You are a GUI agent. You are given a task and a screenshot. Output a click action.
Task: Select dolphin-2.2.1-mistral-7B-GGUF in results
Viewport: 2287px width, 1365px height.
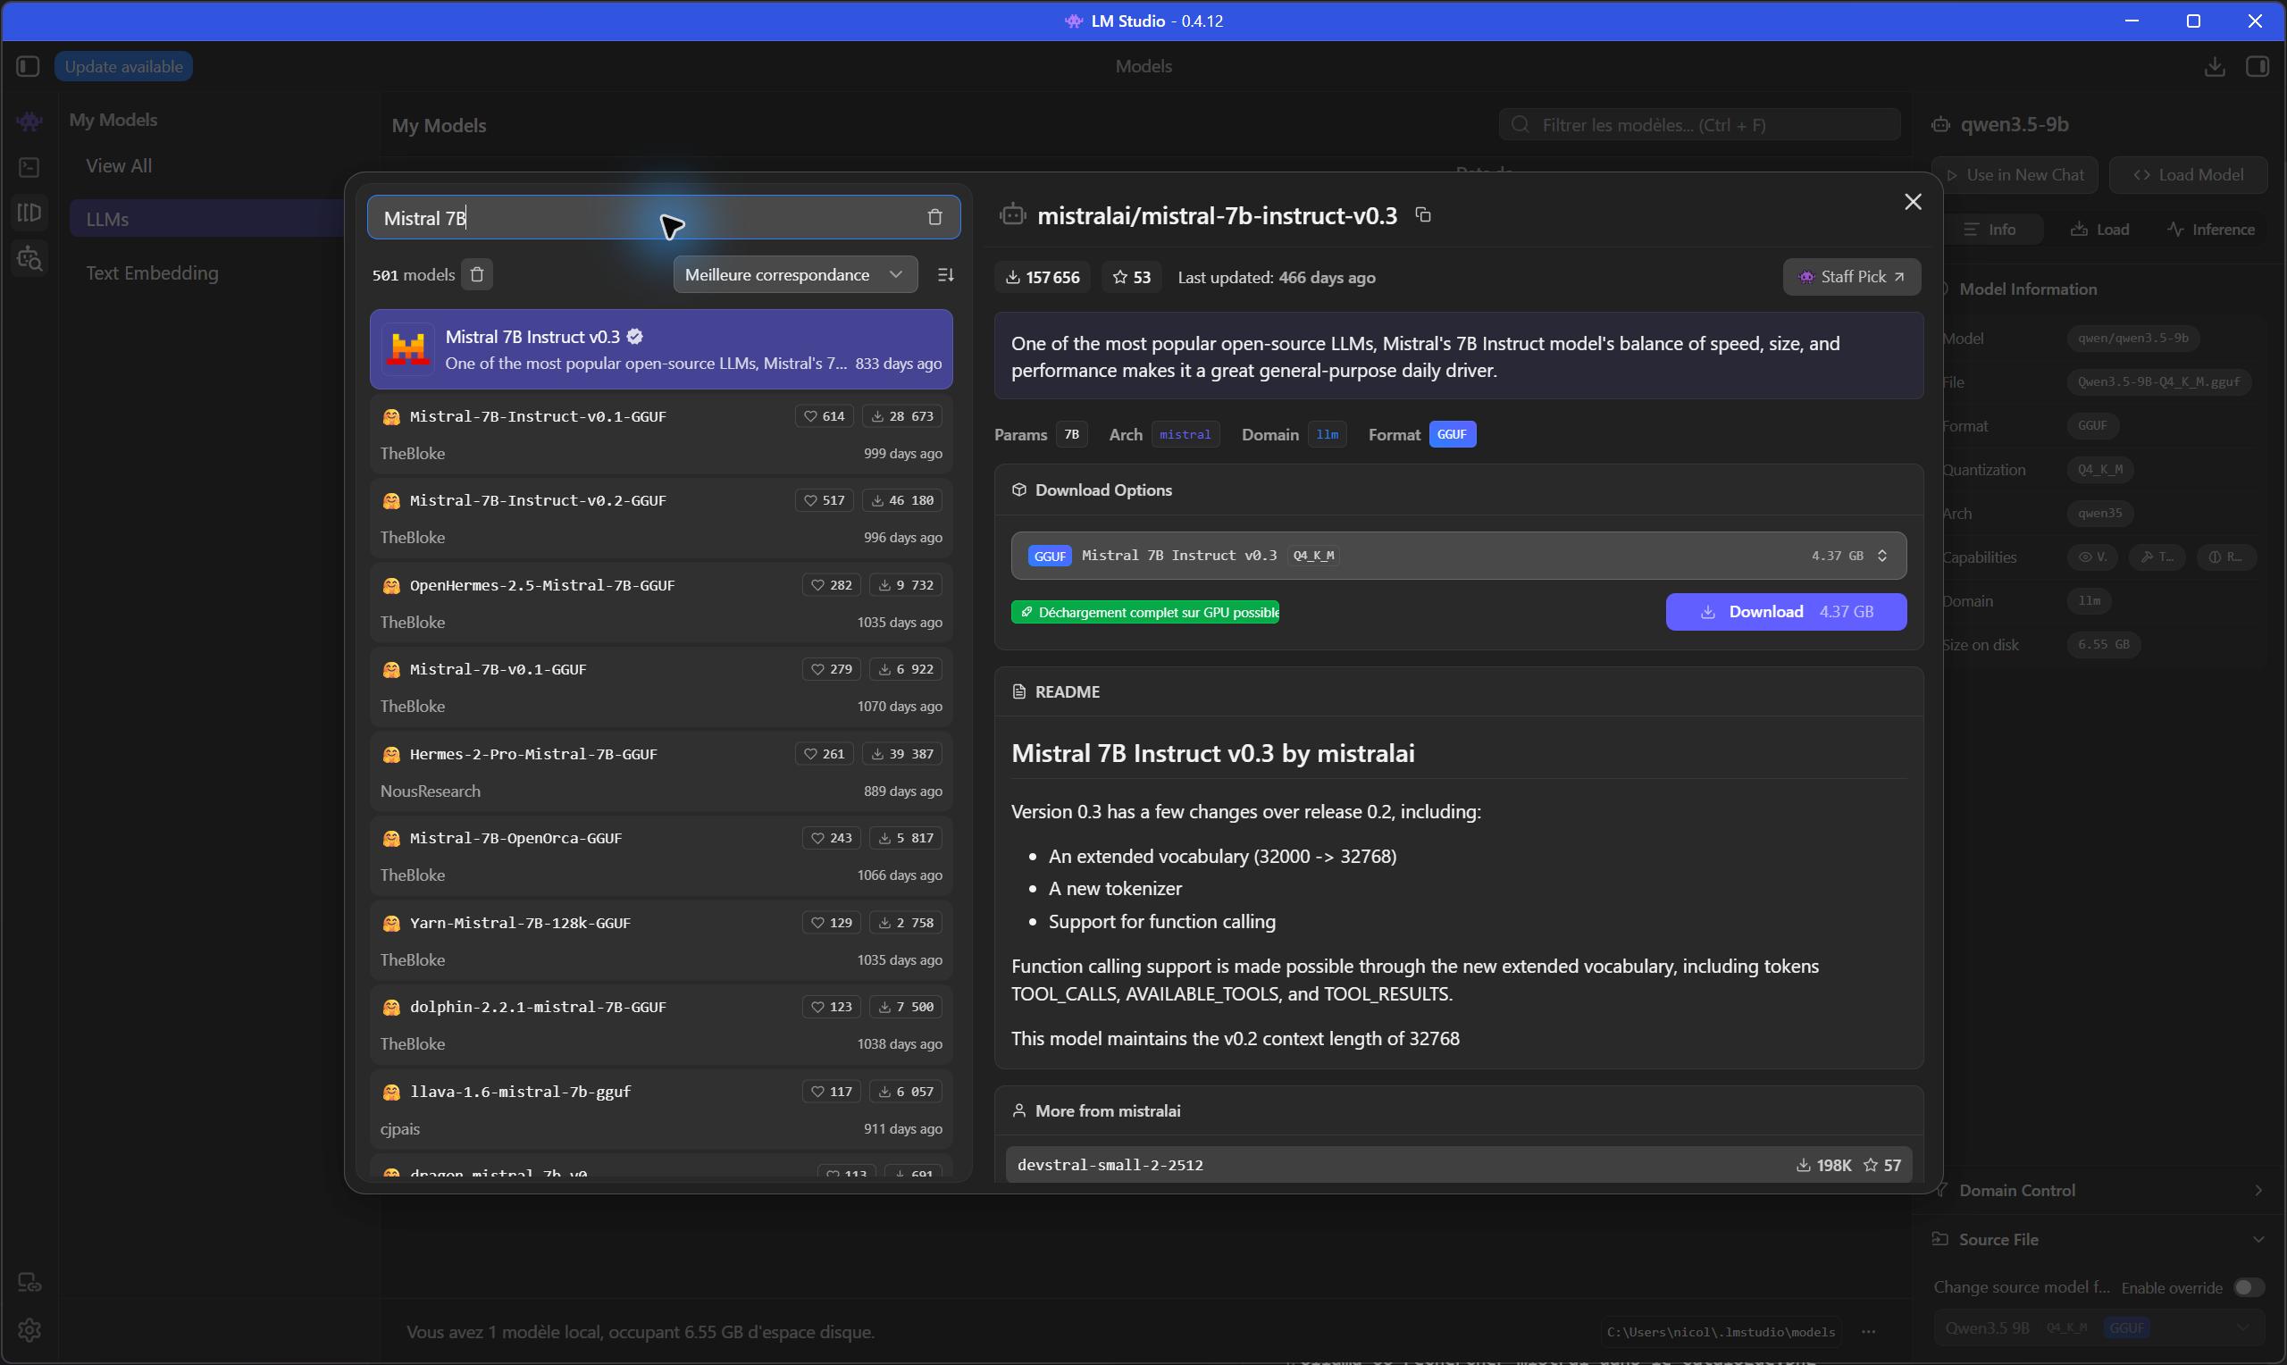[661, 1025]
